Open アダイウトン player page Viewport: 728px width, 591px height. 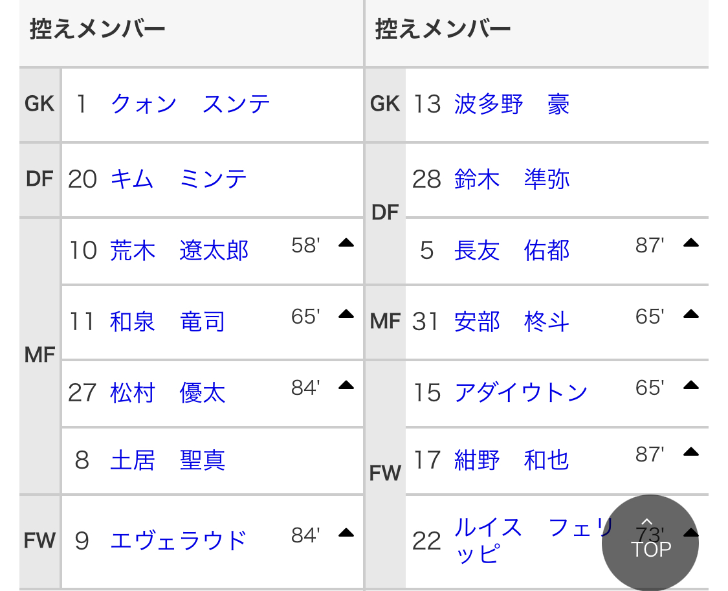[x=521, y=393]
